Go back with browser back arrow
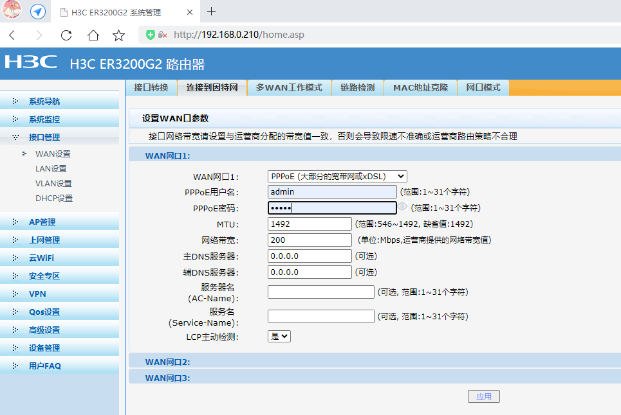 12,35
